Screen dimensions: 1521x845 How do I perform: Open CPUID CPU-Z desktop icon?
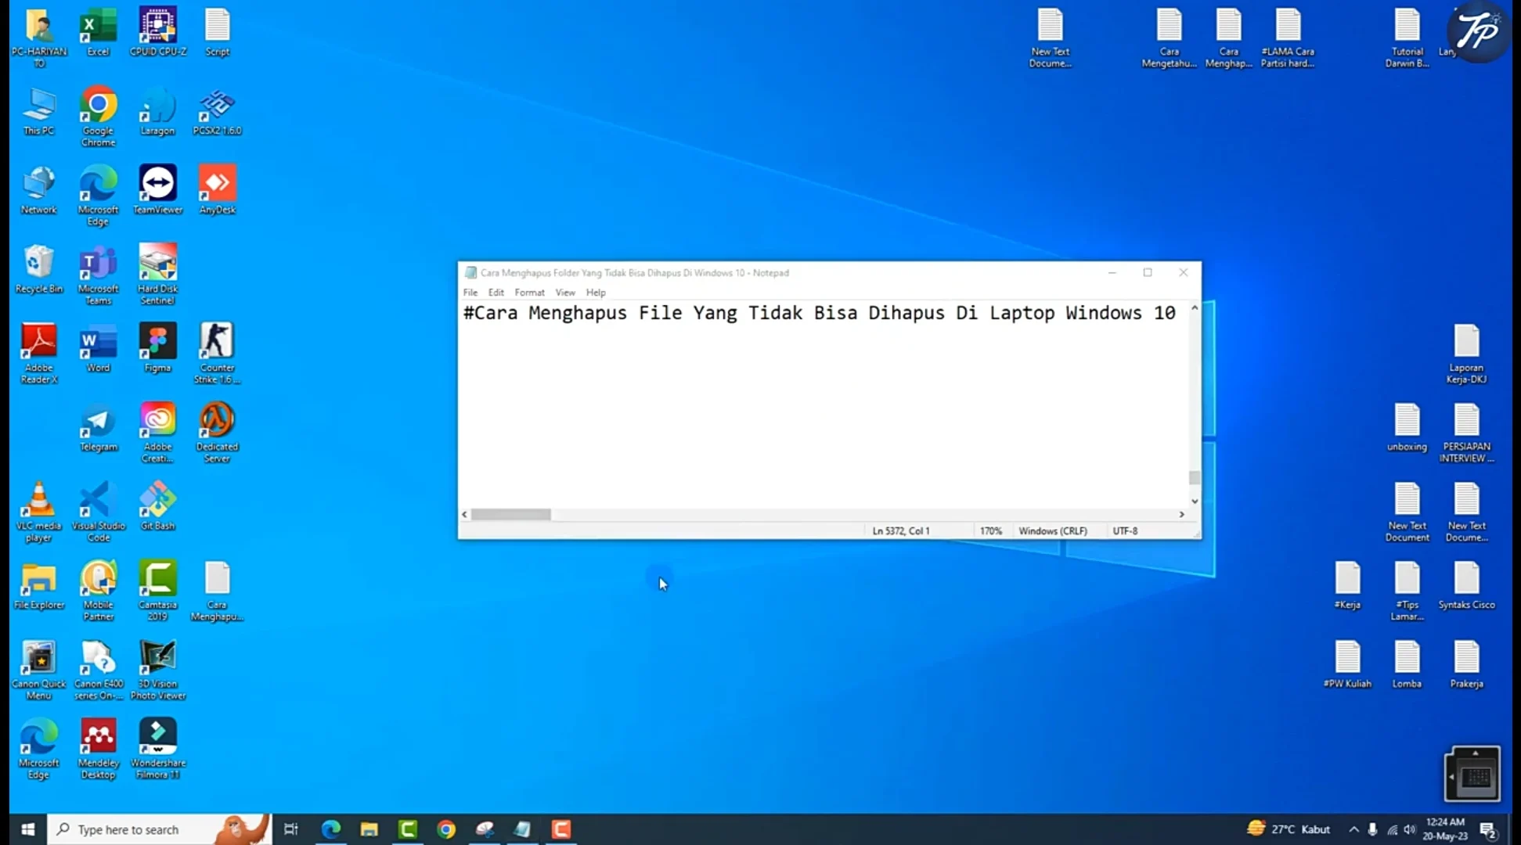(157, 32)
